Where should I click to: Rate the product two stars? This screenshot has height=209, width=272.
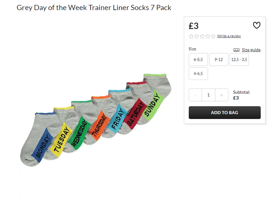[197, 36]
